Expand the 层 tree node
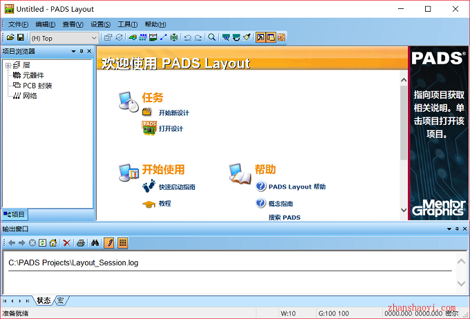The height and width of the screenshot is (319, 470). tap(8, 66)
